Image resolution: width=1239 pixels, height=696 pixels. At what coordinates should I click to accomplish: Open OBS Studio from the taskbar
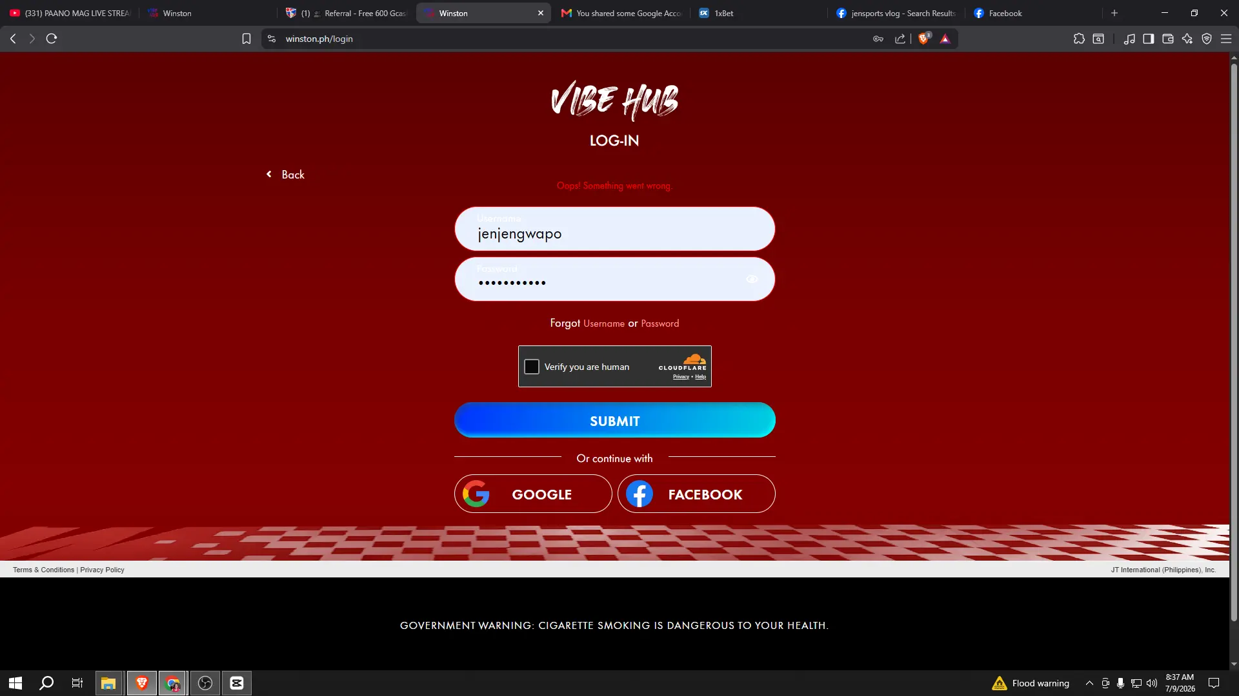pos(205,683)
